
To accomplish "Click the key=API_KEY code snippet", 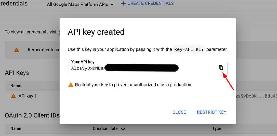I will 189,49.
